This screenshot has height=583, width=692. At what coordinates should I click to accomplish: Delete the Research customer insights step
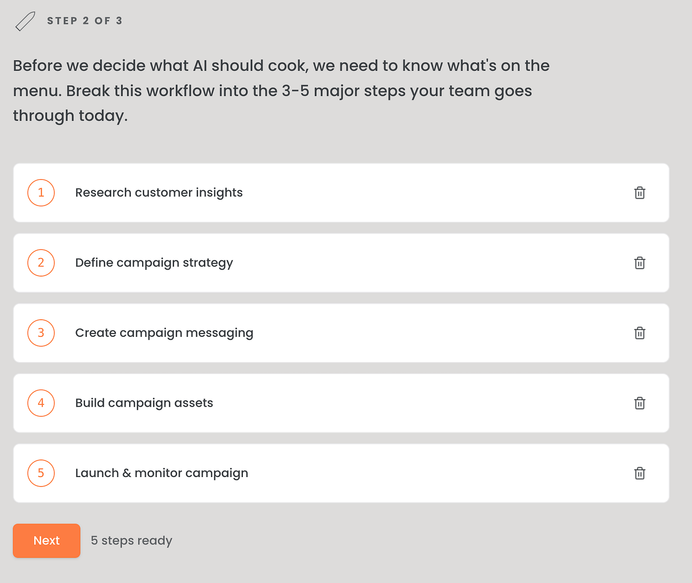(x=640, y=193)
